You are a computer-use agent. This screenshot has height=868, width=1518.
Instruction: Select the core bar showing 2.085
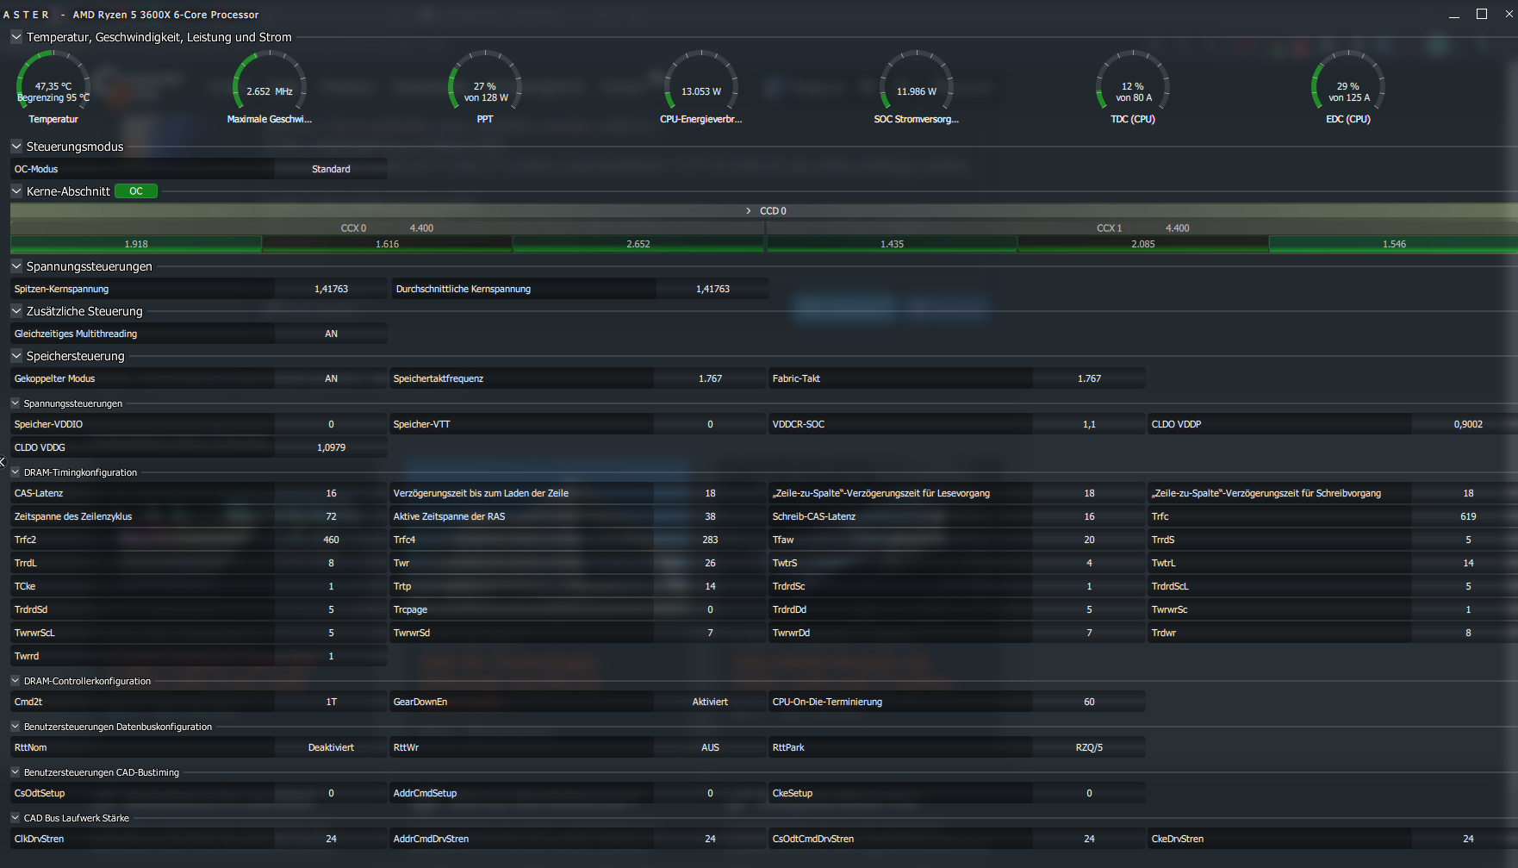tap(1143, 245)
